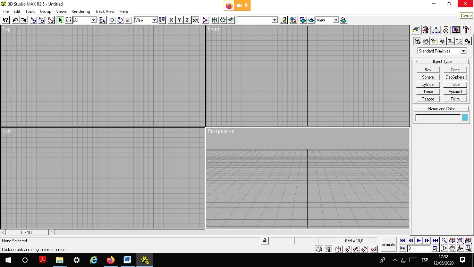
Task: Click the time slider at frame 0
Action: point(27,232)
